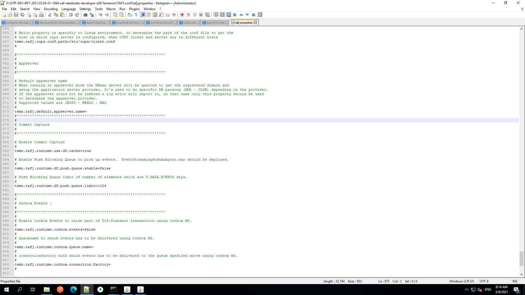Click the New file toolbar icon
The height and width of the screenshot is (295, 525).
click(4, 15)
